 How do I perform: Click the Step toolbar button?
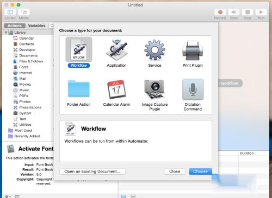click(234, 12)
